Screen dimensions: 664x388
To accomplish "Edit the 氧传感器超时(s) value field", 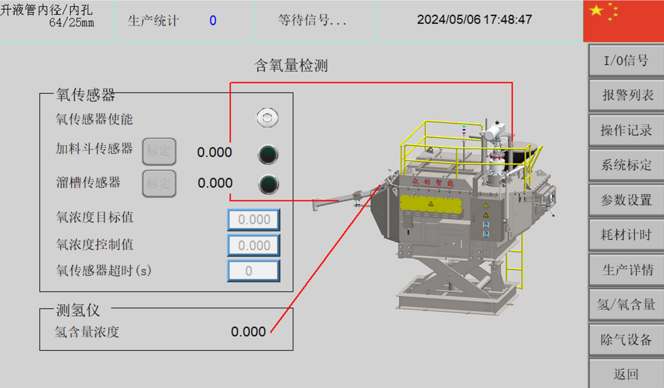I will tap(254, 271).
